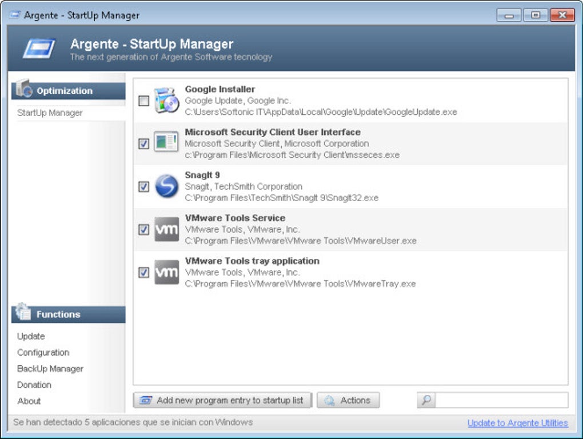Select the Microsoft Security Client User Interface title

click(x=273, y=132)
